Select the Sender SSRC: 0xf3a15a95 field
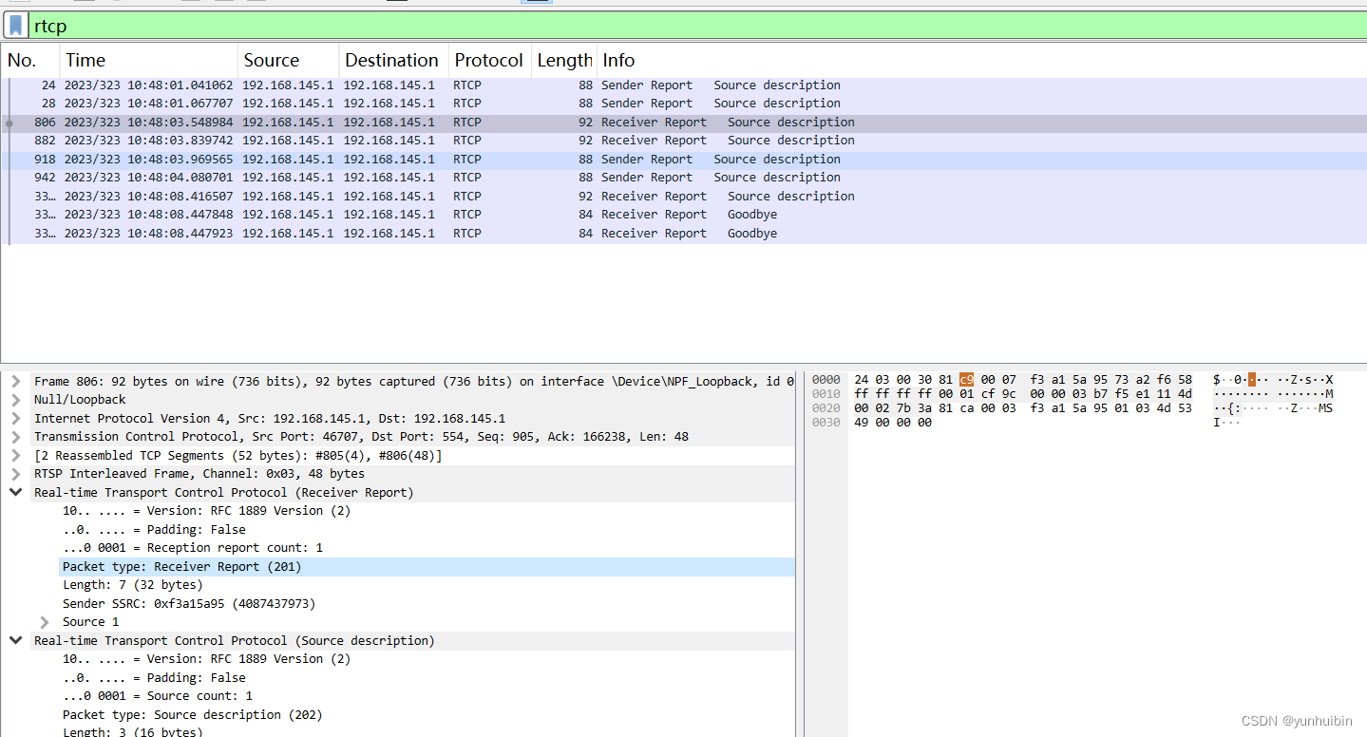The image size is (1367, 737). pos(189,604)
